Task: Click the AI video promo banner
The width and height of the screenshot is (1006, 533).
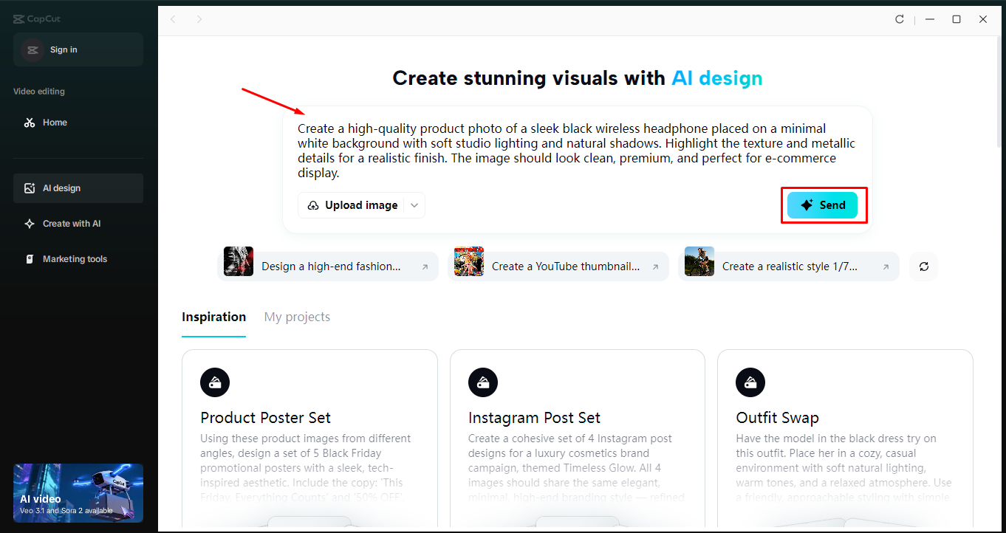Action: click(x=78, y=493)
